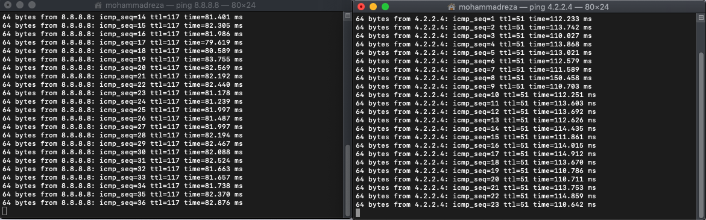706x220 pixels.
Task: Click the cursor prompt in ping 4.2.2.4 window
Action: (x=358, y=213)
